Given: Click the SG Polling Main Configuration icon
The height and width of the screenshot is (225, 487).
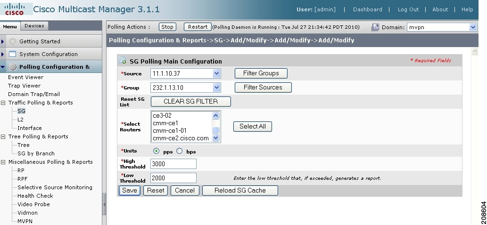Looking at the screenshot, I should pyautogui.click(x=123, y=60).
